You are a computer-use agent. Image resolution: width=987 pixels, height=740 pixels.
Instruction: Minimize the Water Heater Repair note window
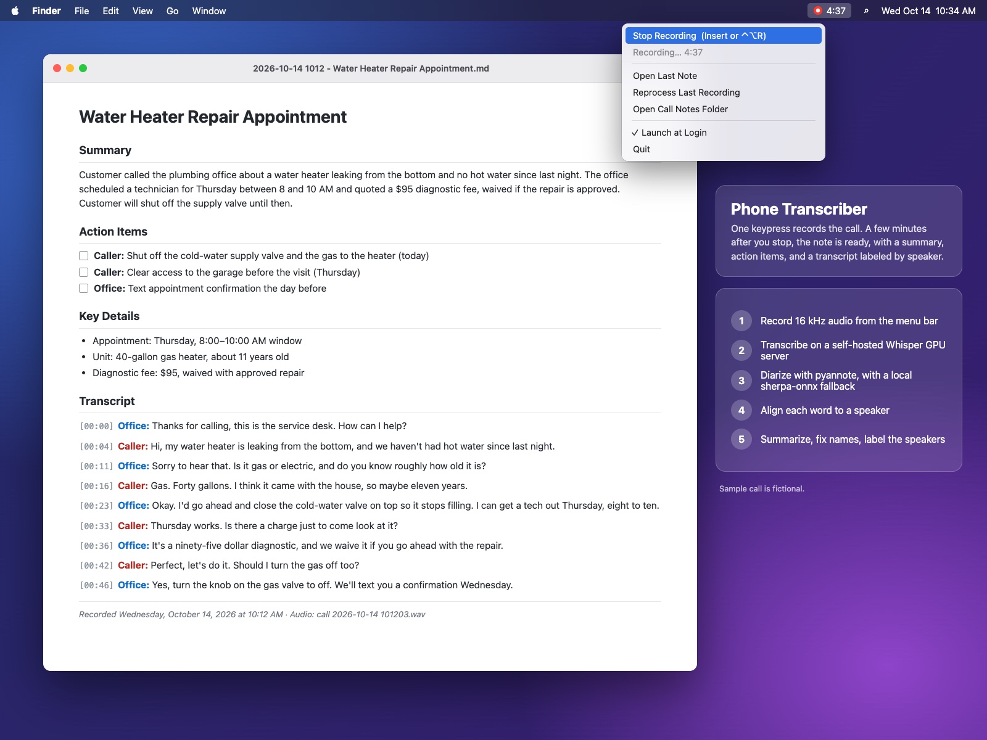tap(70, 68)
